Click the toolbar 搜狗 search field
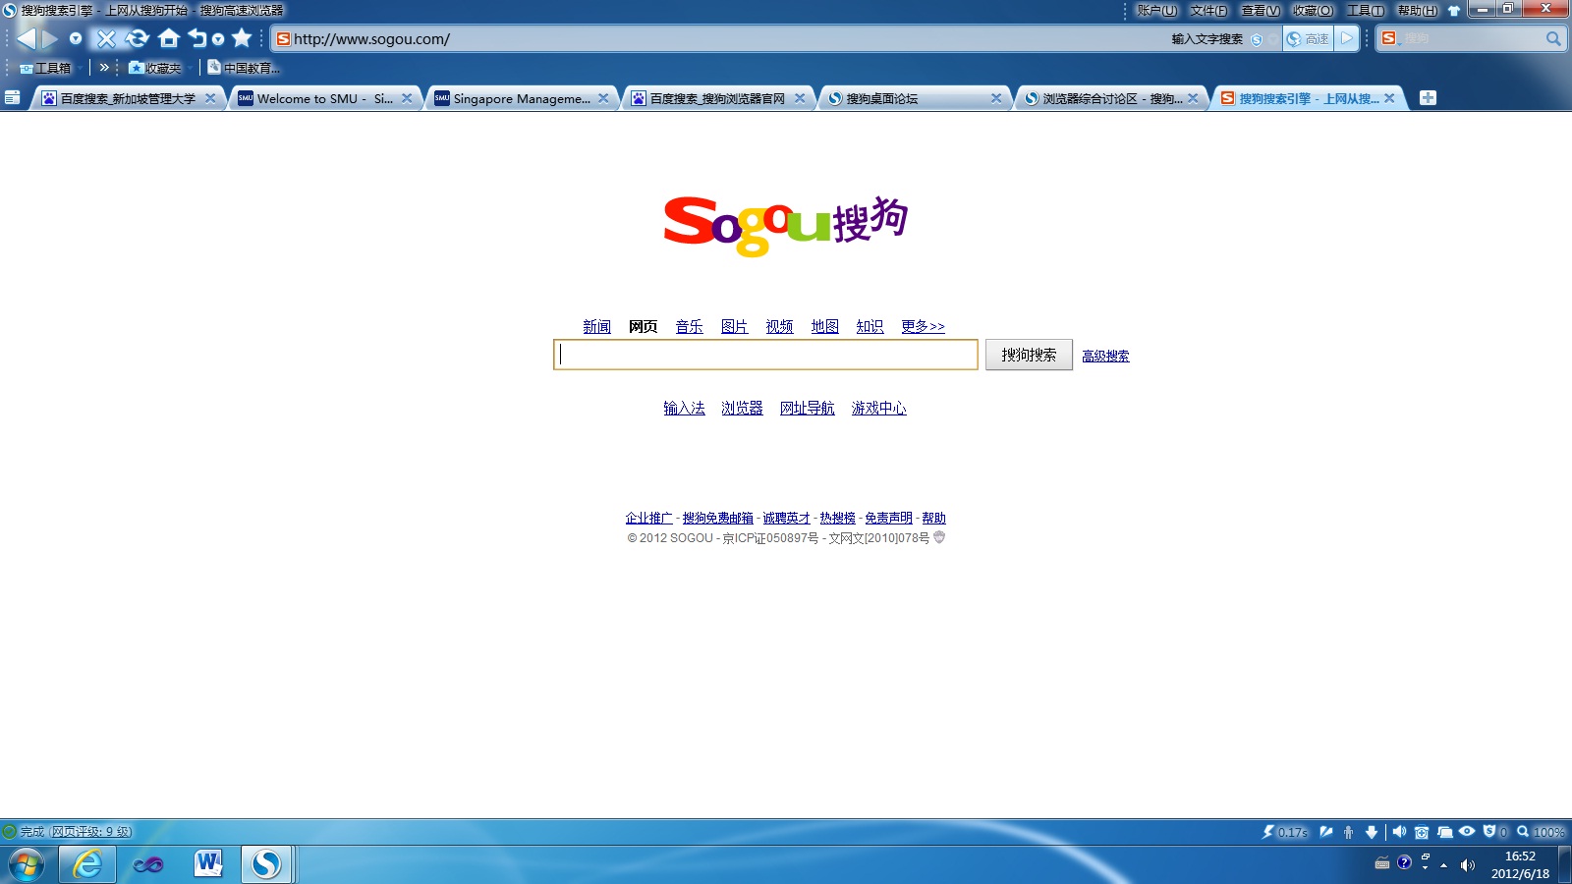The height and width of the screenshot is (884, 1572). coord(1471,38)
